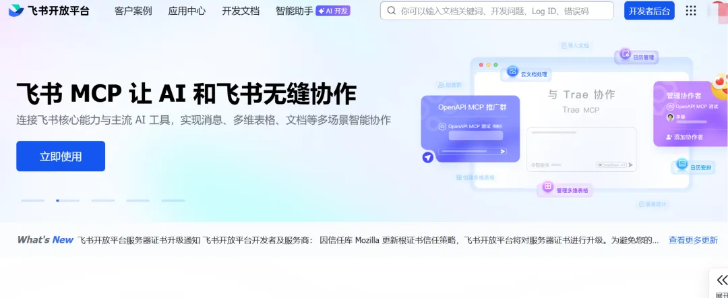Focus the documentation search input field

(x=497, y=11)
